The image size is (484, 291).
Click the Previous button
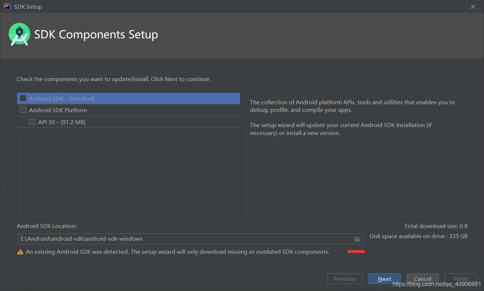[x=345, y=279]
